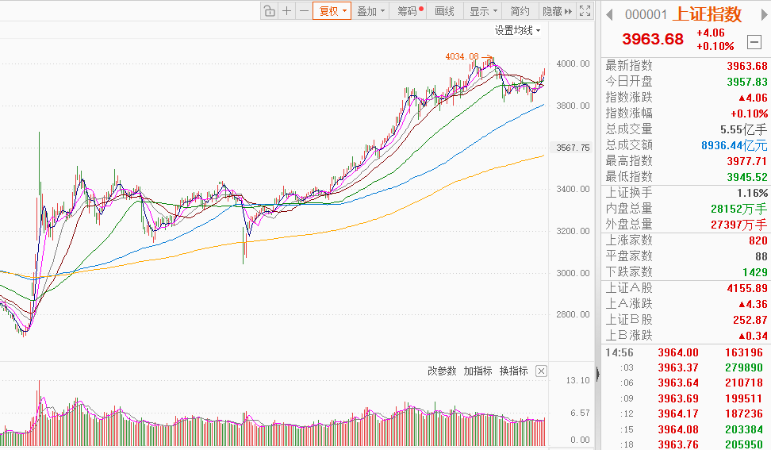Click latest price 3963.68 in header
Image resolution: width=771 pixels, height=450 pixels.
(653, 39)
